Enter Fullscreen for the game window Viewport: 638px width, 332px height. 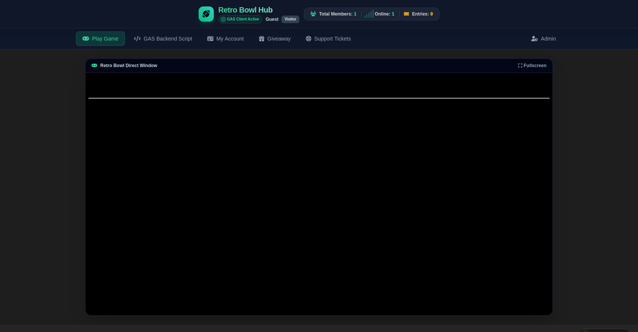532,66
